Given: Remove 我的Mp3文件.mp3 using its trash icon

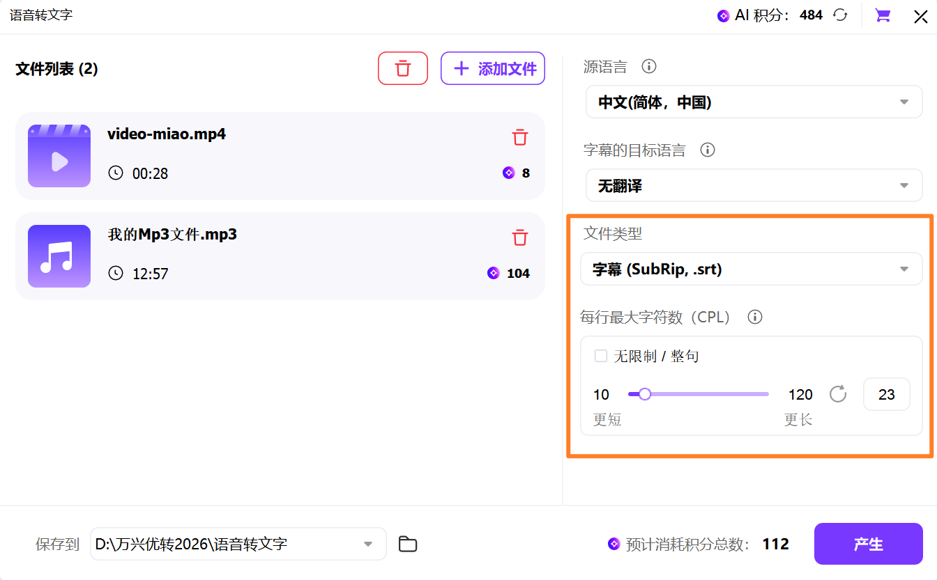Looking at the screenshot, I should click(x=520, y=237).
